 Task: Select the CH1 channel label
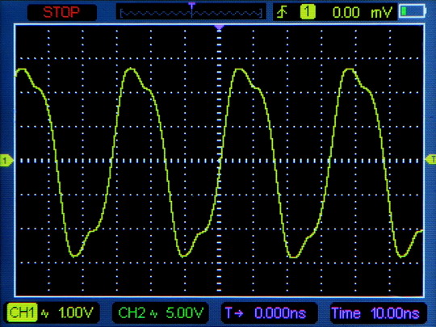[x=22, y=312]
